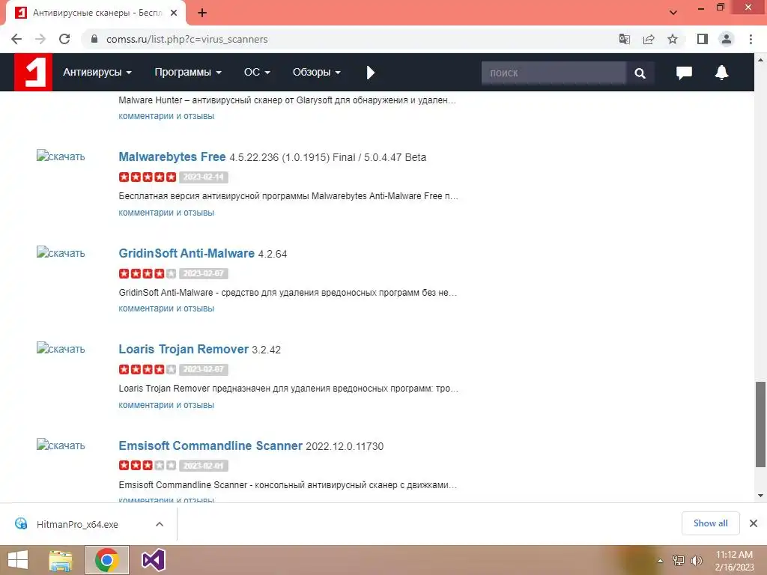
Task: Open the chat comments bubble icon
Action: (684, 73)
